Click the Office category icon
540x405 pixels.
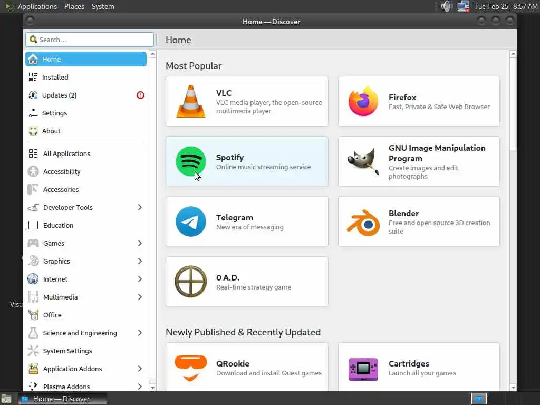pos(33,315)
